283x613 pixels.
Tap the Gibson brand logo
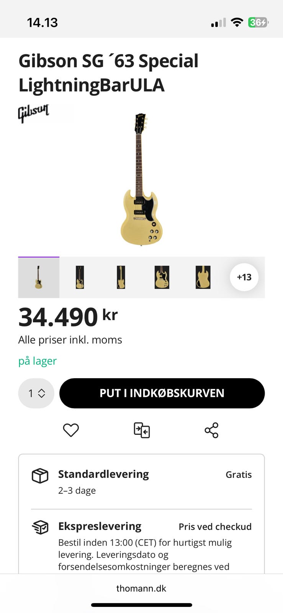click(34, 113)
